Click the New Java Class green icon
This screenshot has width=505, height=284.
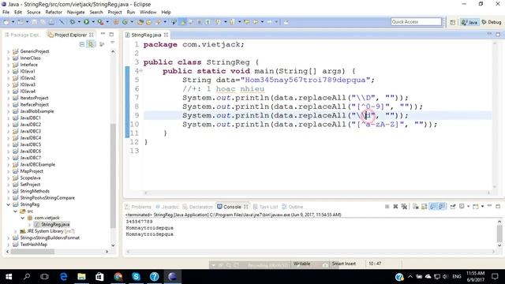125,22
